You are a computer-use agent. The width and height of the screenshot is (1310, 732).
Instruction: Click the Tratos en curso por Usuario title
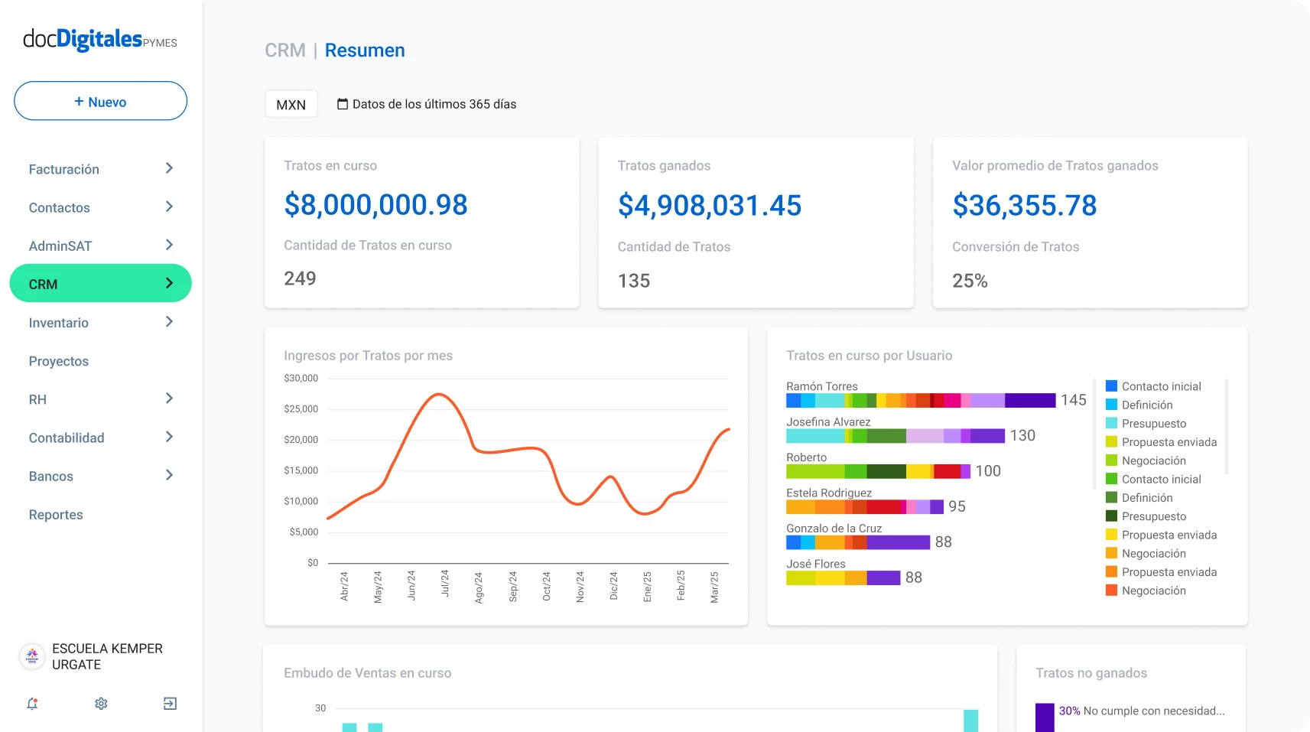(x=870, y=356)
